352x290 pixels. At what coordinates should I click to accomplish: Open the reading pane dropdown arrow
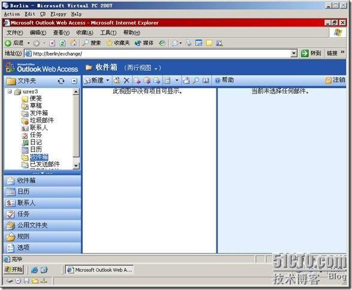[x=177, y=80]
